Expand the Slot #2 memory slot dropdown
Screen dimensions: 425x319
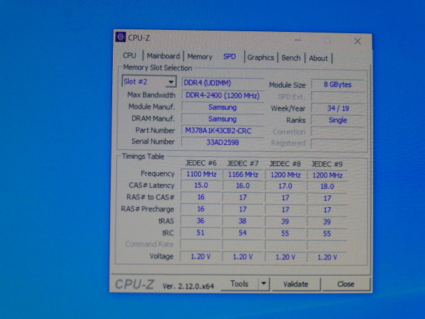[x=171, y=82]
